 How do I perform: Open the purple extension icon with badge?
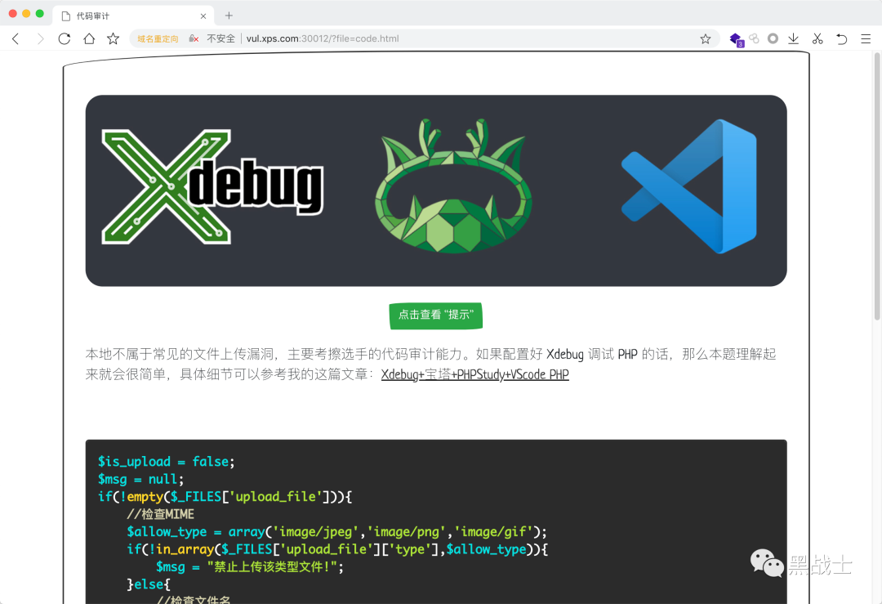point(737,39)
